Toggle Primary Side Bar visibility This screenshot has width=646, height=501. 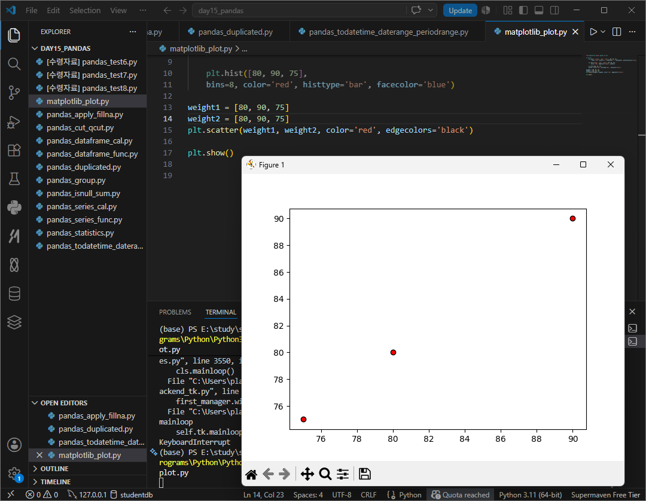[523, 10]
